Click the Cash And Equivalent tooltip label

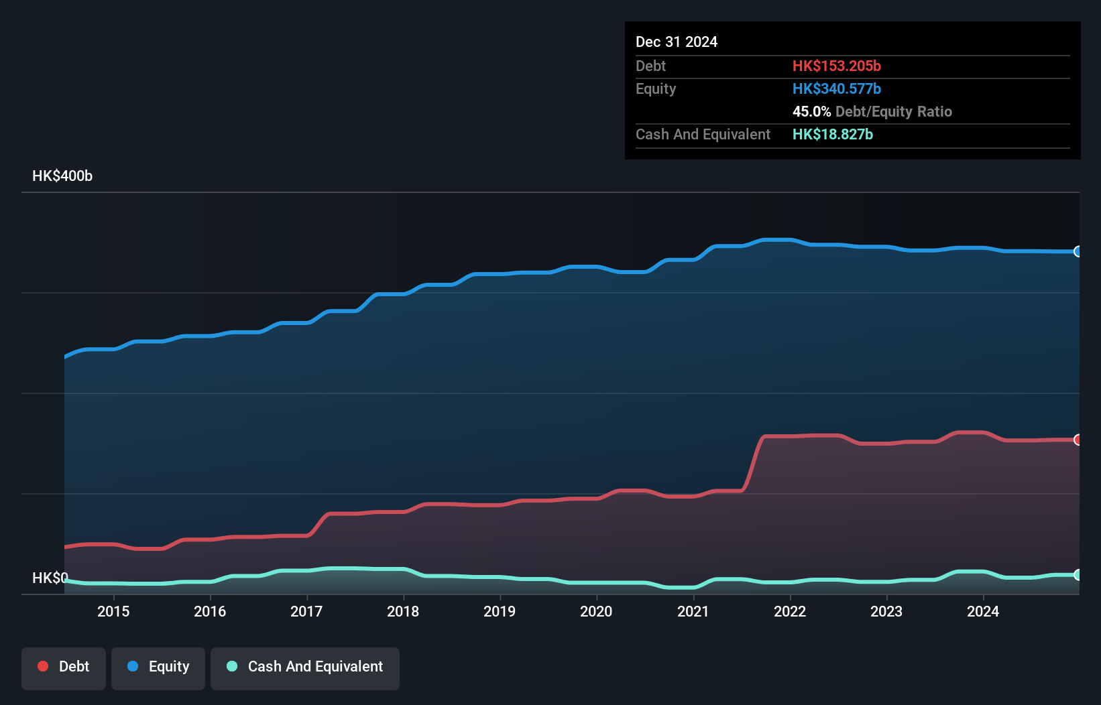click(703, 134)
